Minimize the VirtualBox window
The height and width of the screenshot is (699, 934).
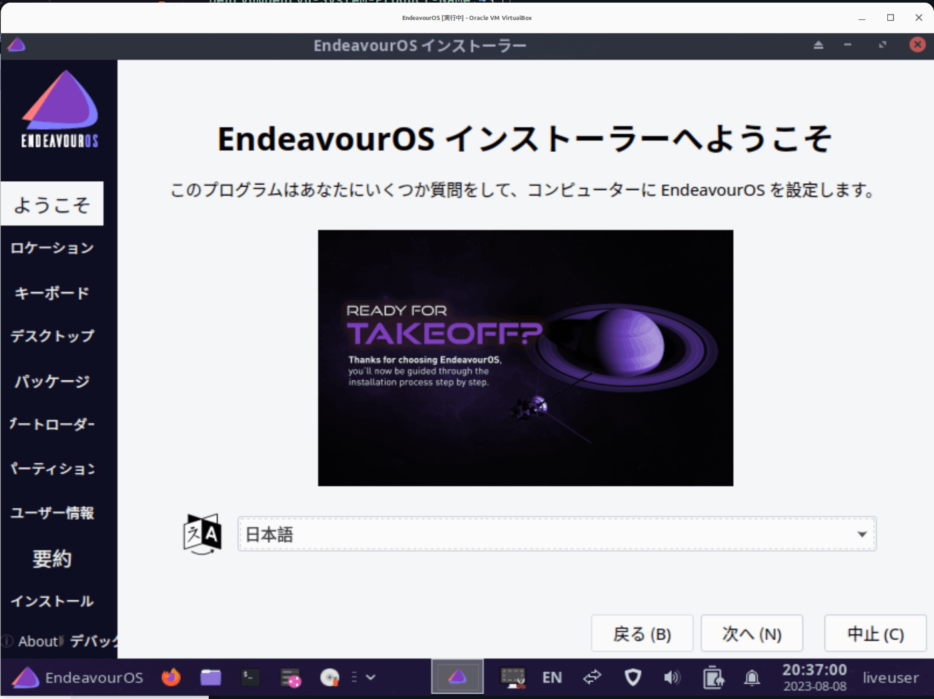pos(862,18)
